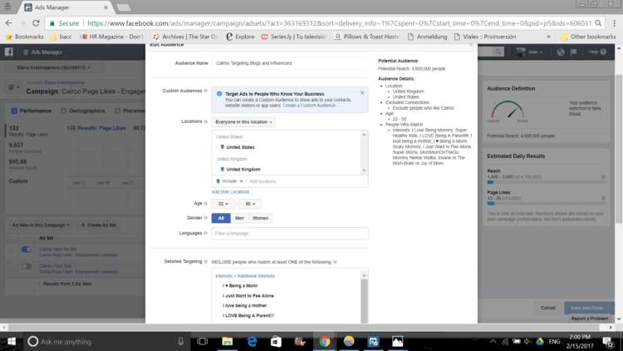The width and height of the screenshot is (623, 351).
Task: Click Create a Custom Audience link
Action: tap(309, 106)
